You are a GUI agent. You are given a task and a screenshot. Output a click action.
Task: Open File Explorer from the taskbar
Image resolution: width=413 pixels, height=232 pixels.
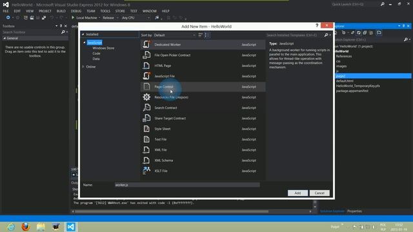tap(41, 227)
